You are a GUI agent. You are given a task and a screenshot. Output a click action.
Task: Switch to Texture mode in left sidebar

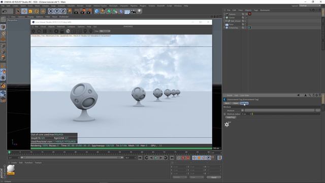click(3, 34)
